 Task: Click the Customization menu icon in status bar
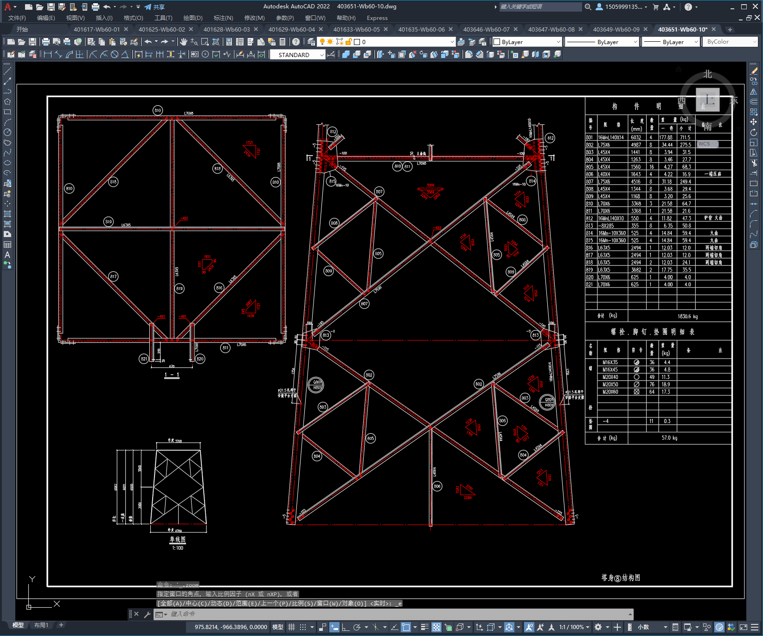pos(756,627)
